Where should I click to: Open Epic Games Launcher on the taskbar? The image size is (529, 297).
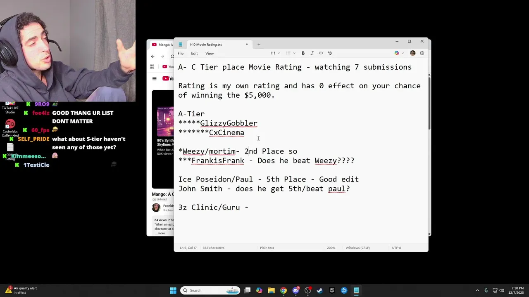(332, 290)
